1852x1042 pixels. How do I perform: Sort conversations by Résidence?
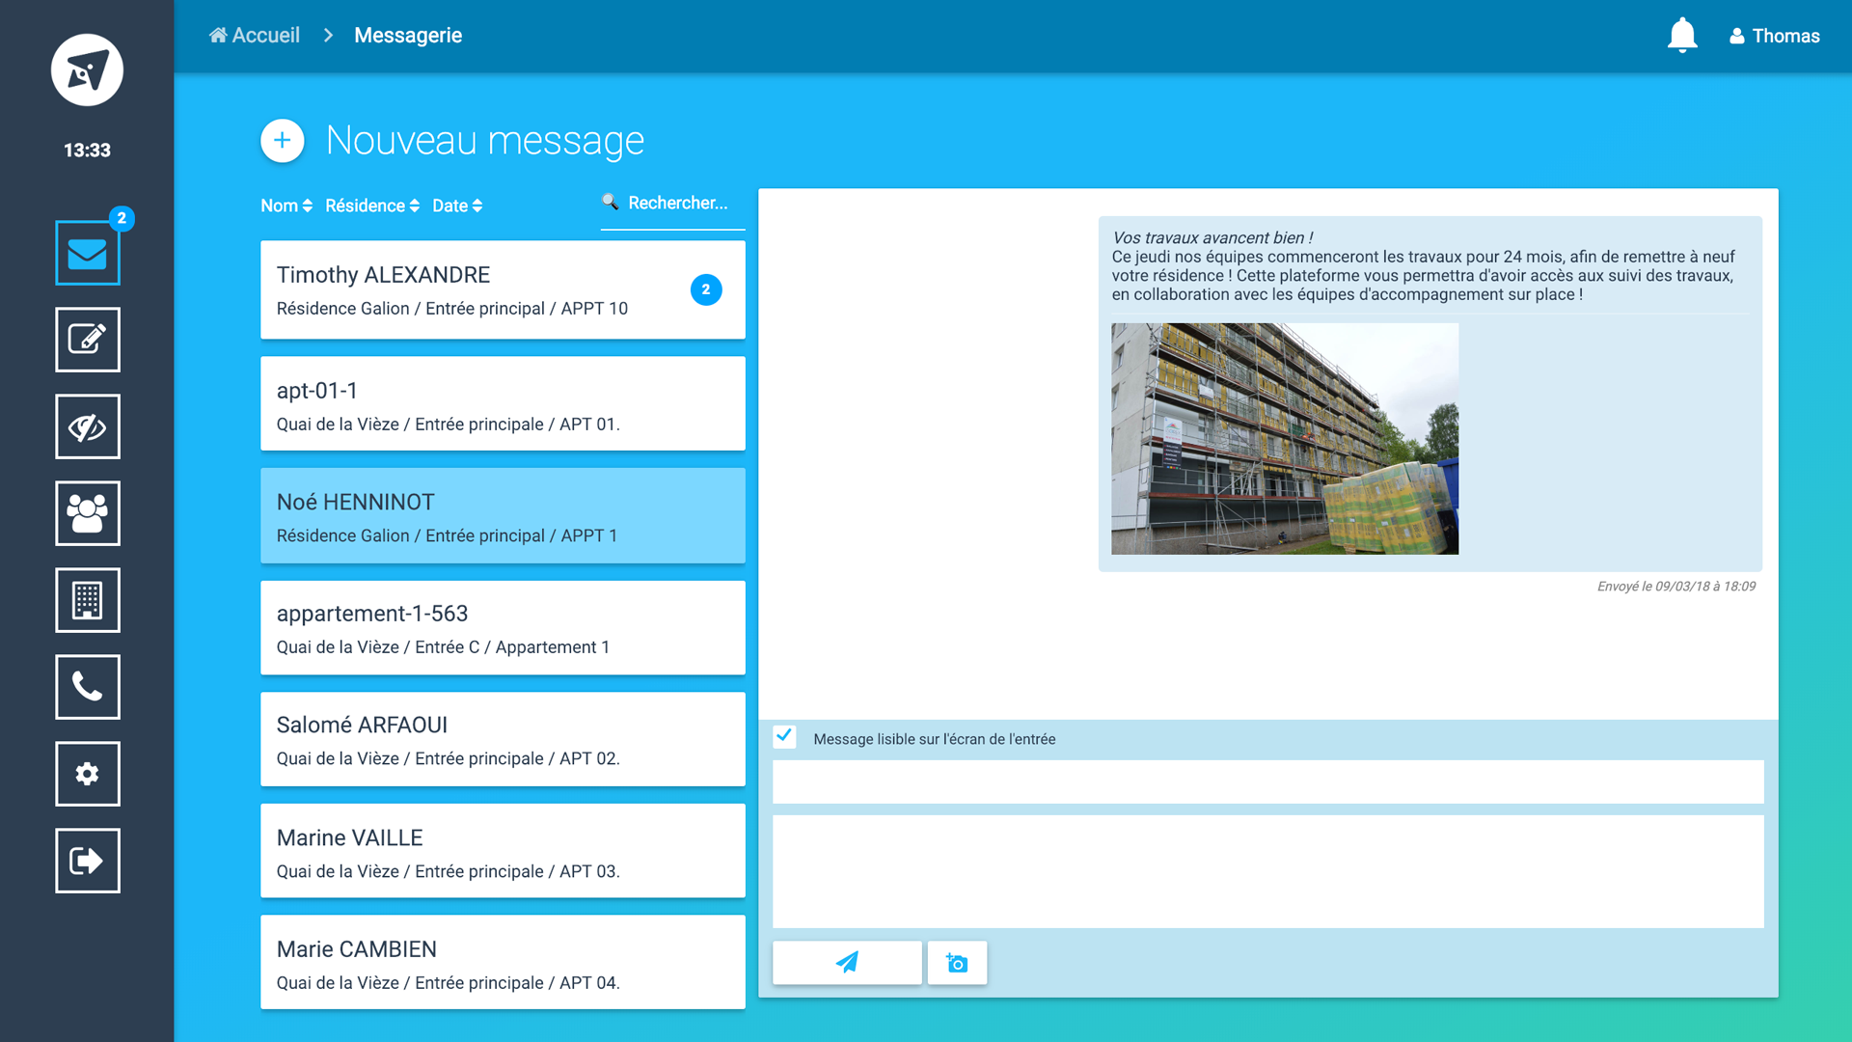click(x=371, y=206)
